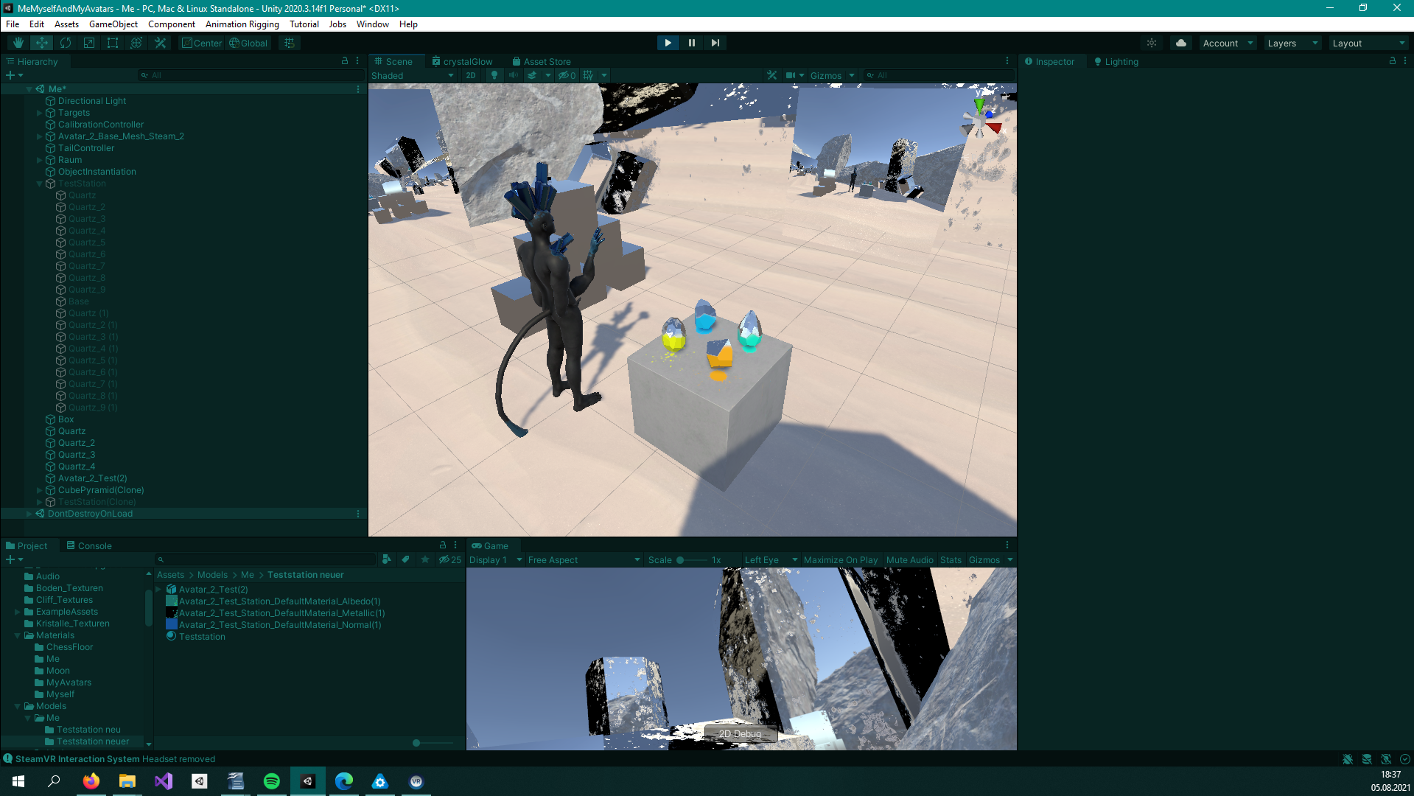Select the Rect Transform tool
The height and width of the screenshot is (796, 1414).
tap(112, 42)
